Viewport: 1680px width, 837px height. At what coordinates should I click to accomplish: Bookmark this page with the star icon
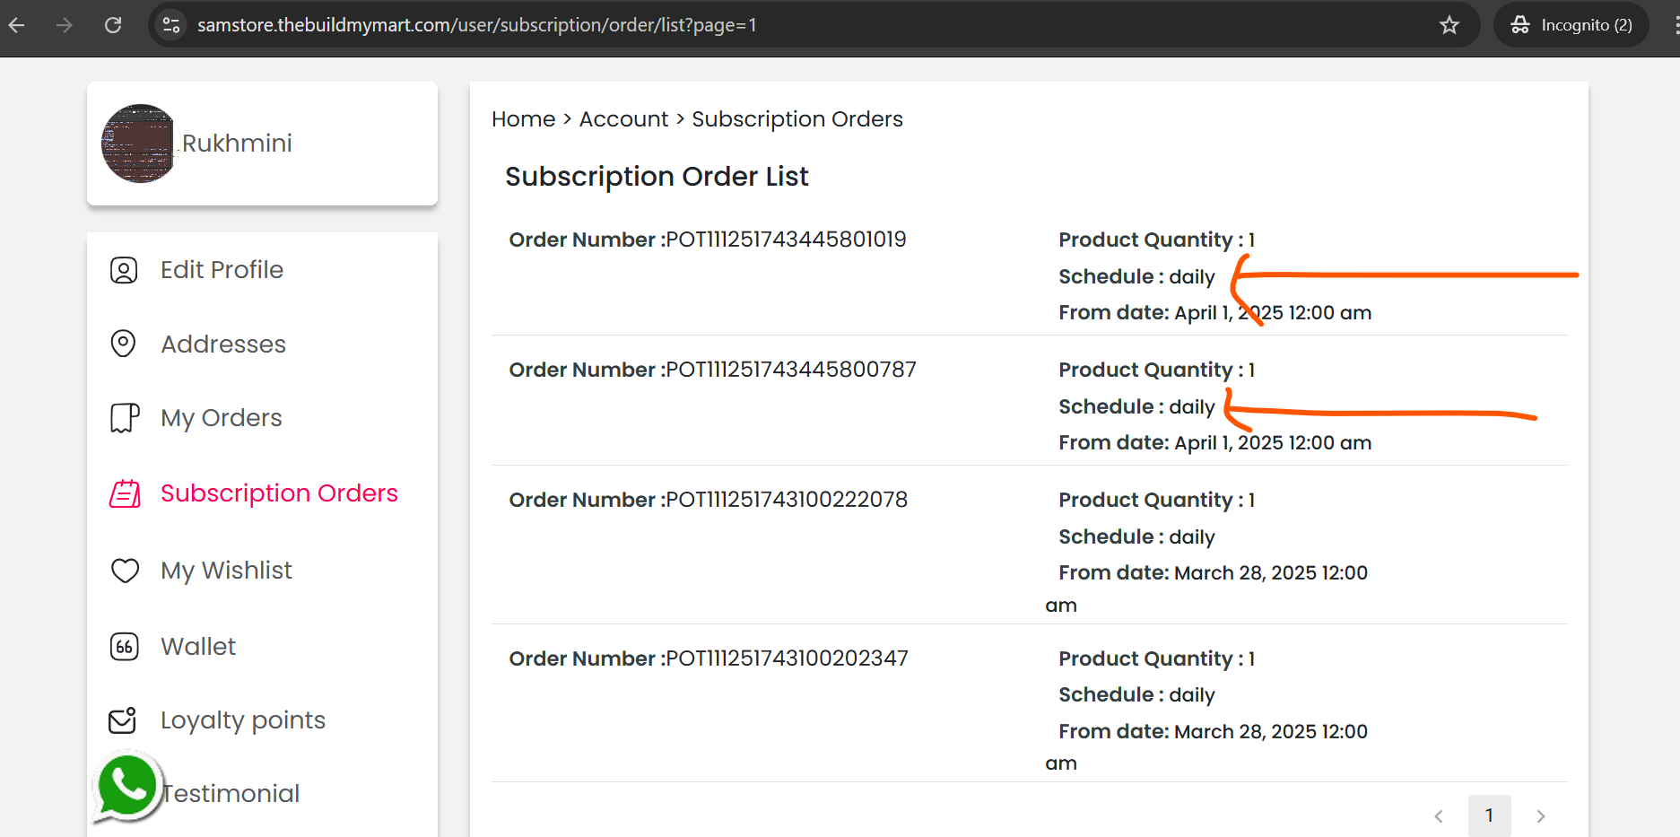coord(1449,25)
